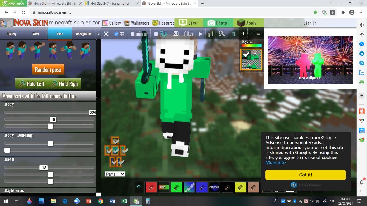Select the yellow pencil tool
The height and width of the screenshot is (206, 367).
tap(240, 187)
